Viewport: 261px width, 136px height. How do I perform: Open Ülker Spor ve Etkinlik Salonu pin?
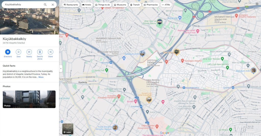tap(160, 22)
